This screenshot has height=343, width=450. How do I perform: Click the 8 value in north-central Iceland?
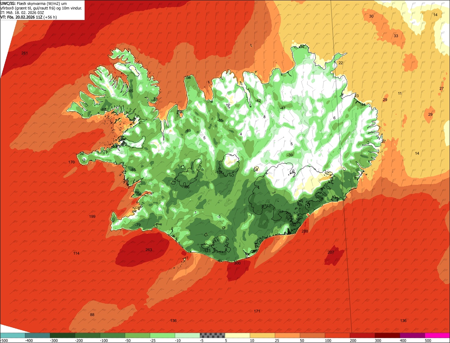click(264, 117)
